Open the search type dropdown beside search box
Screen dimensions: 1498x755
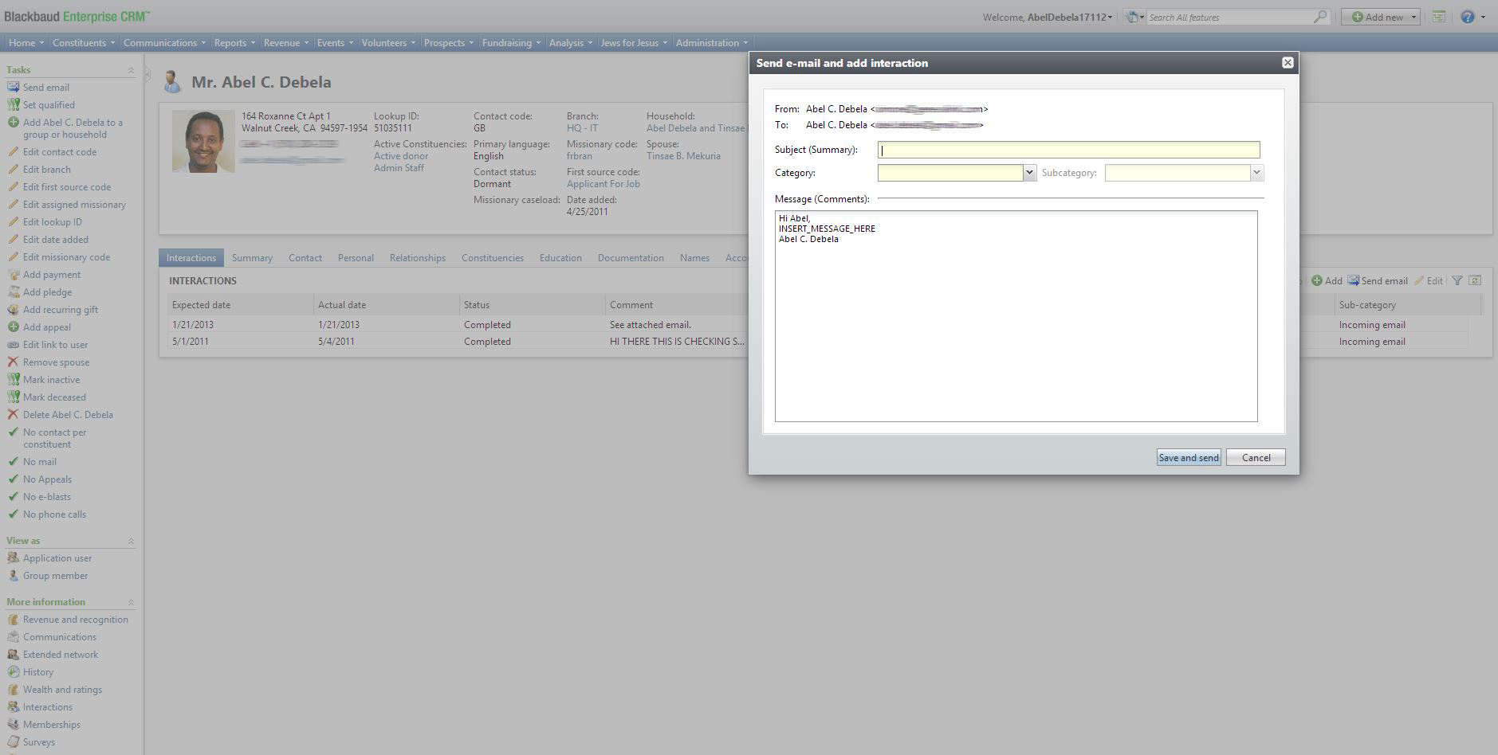1134,17
